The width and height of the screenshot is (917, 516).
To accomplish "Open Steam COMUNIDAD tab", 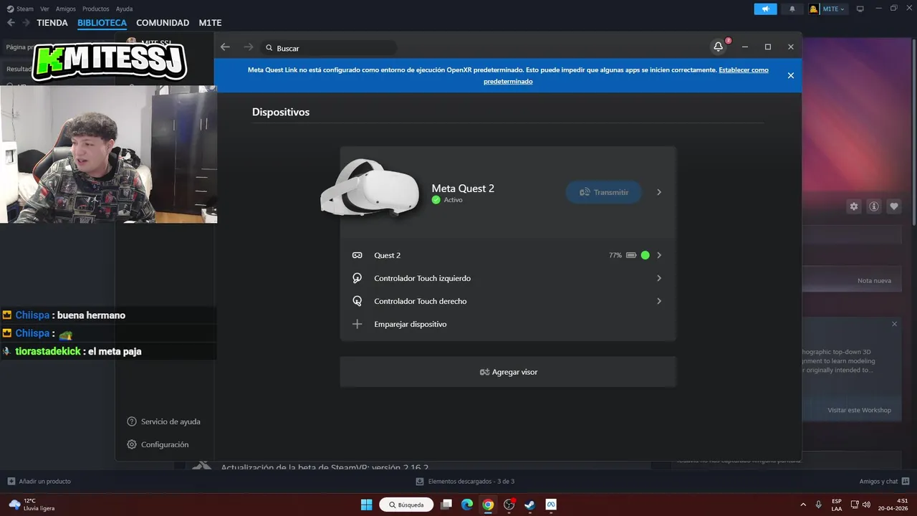I will coord(163,23).
